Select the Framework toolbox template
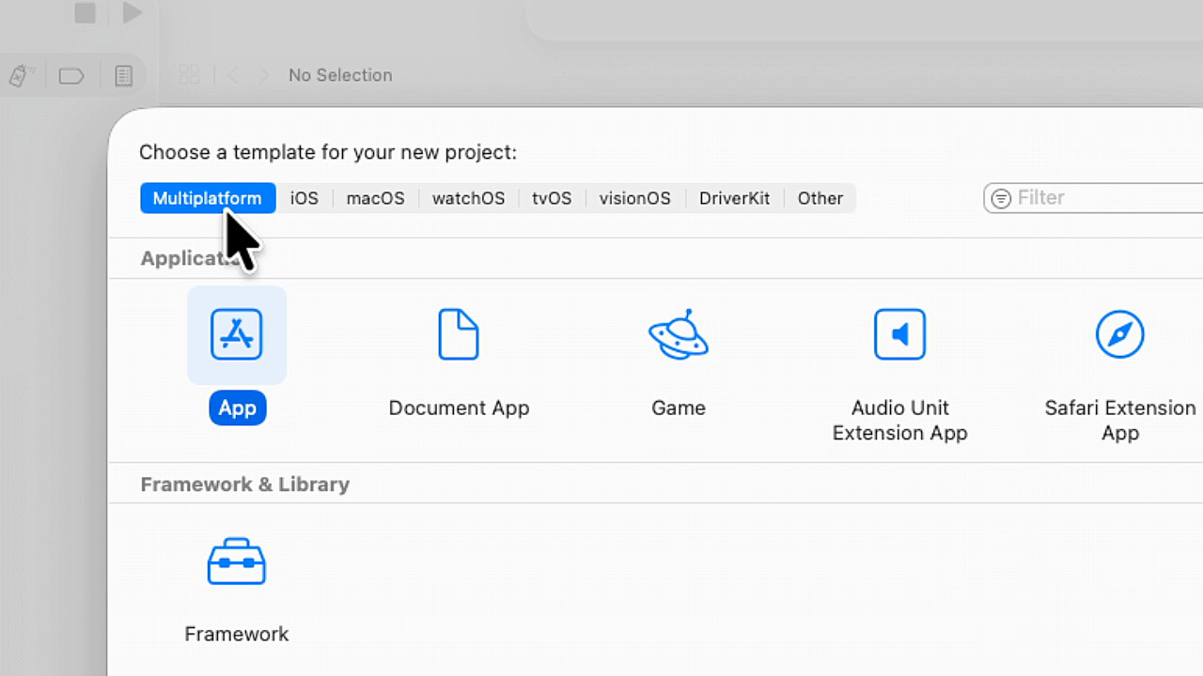Image resolution: width=1203 pixels, height=676 pixels. [237, 562]
